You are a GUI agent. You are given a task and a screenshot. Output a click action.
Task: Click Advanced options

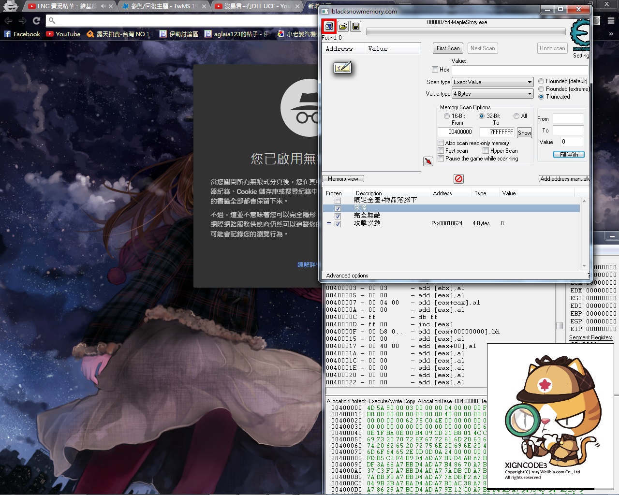pos(347,276)
